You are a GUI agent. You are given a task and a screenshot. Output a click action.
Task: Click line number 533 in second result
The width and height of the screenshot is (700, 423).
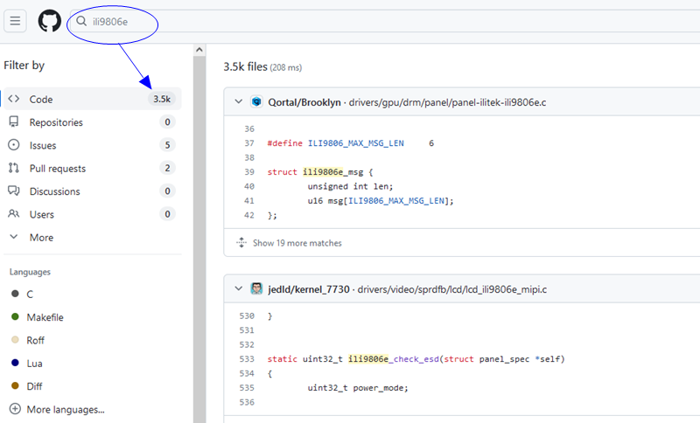pyautogui.click(x=247, y=359)
